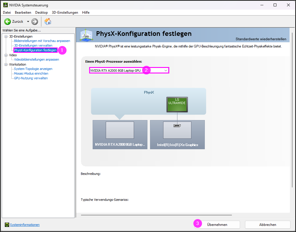Click the forward navigation arrow icon
Screen dimensions: 296x232
pyautogui.click(x=35, y=22)
